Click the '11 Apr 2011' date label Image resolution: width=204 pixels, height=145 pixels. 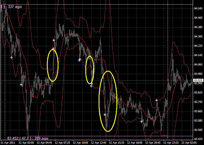click(x=8, y=143)
